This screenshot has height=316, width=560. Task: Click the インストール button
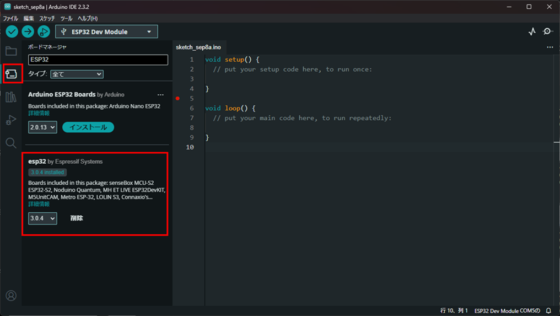click(88, 127)
